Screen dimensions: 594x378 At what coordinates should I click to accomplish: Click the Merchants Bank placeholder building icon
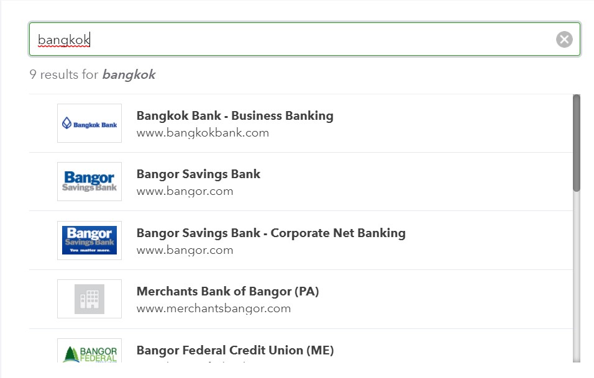pyautogui.click(x=89, y=299)
